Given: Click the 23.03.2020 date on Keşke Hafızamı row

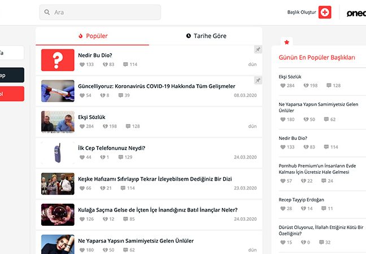Looking at the screenshot, I should pyautogui.click(x=245, y=188).
